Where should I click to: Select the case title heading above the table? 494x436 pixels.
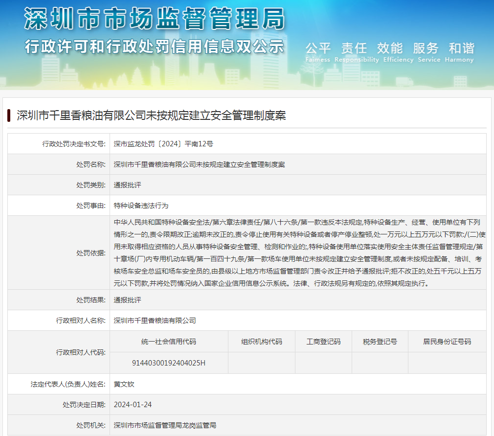pos(151,115)
